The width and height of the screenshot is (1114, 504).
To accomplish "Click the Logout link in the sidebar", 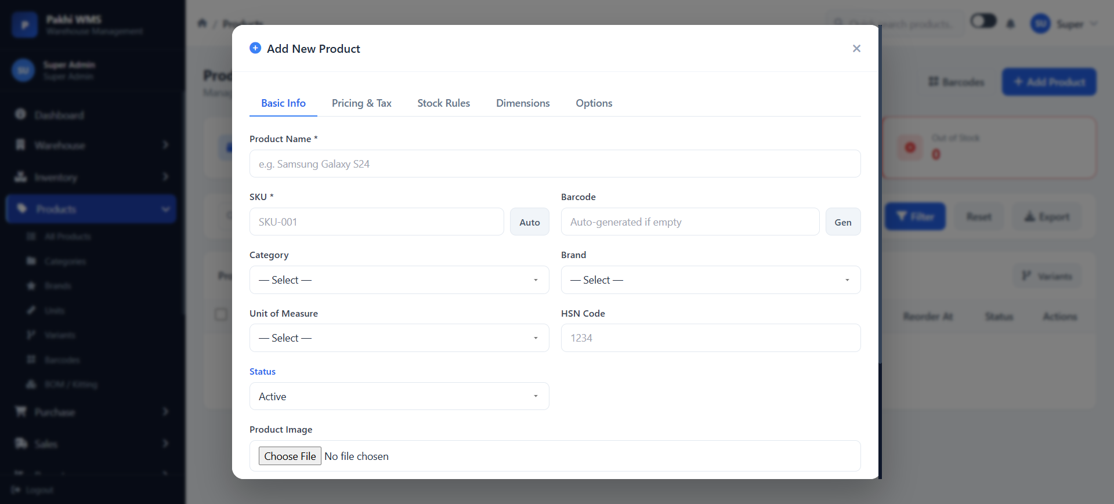I will coord(32,490).
